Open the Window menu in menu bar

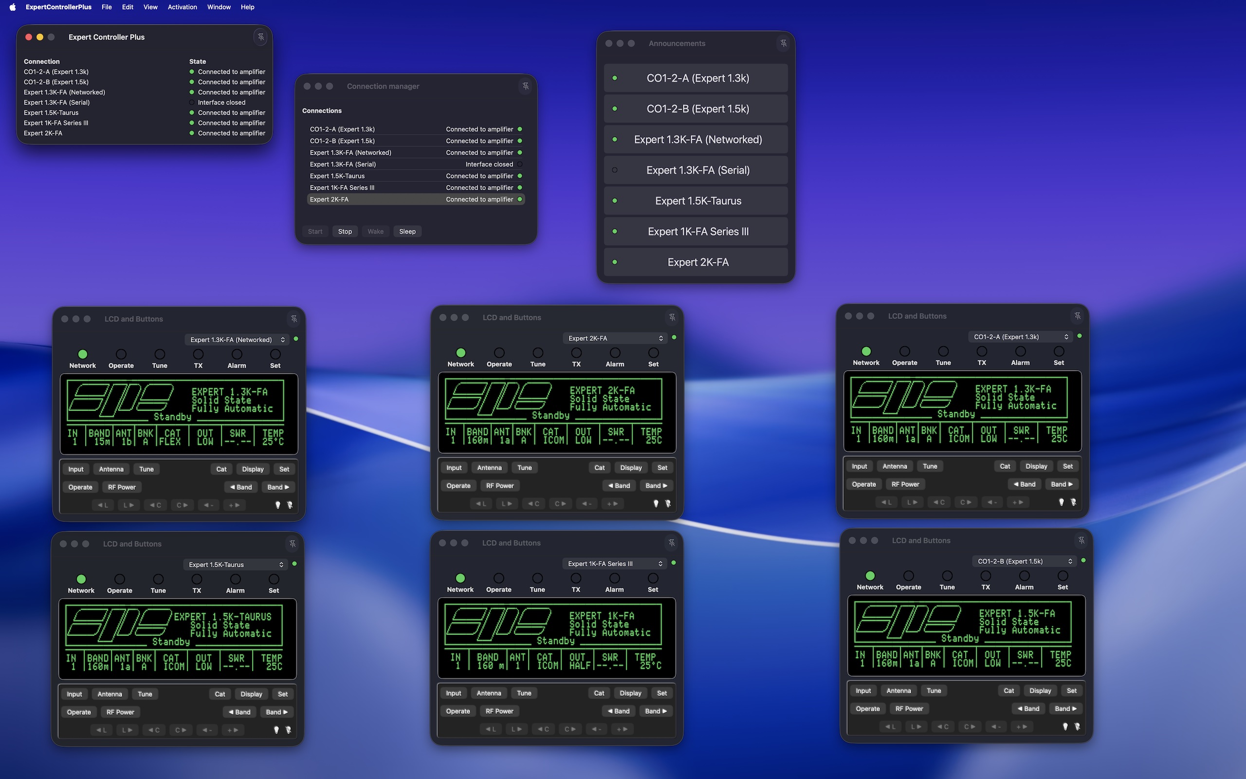pos(219,7)
